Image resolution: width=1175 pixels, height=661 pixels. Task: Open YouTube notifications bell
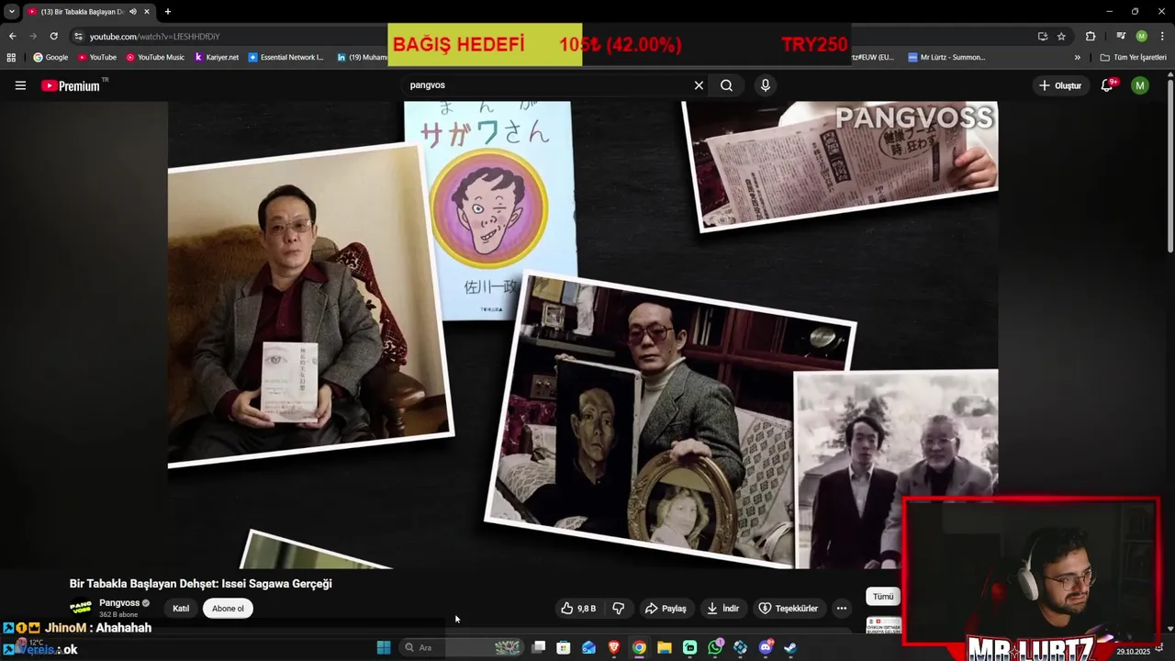[1108, 85]
